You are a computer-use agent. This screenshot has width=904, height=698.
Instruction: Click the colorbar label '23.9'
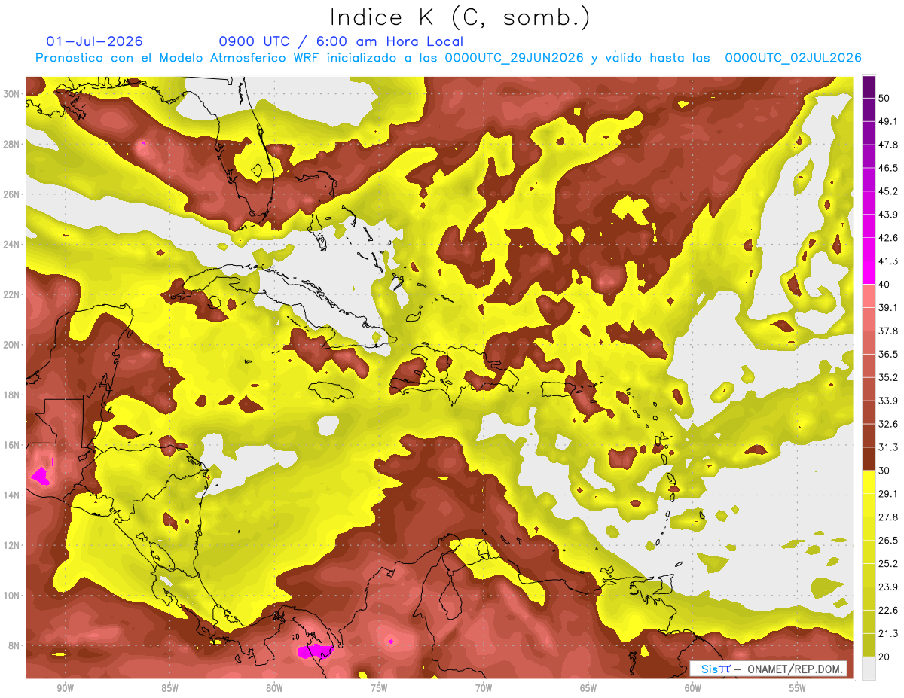[x=887, y=587]
